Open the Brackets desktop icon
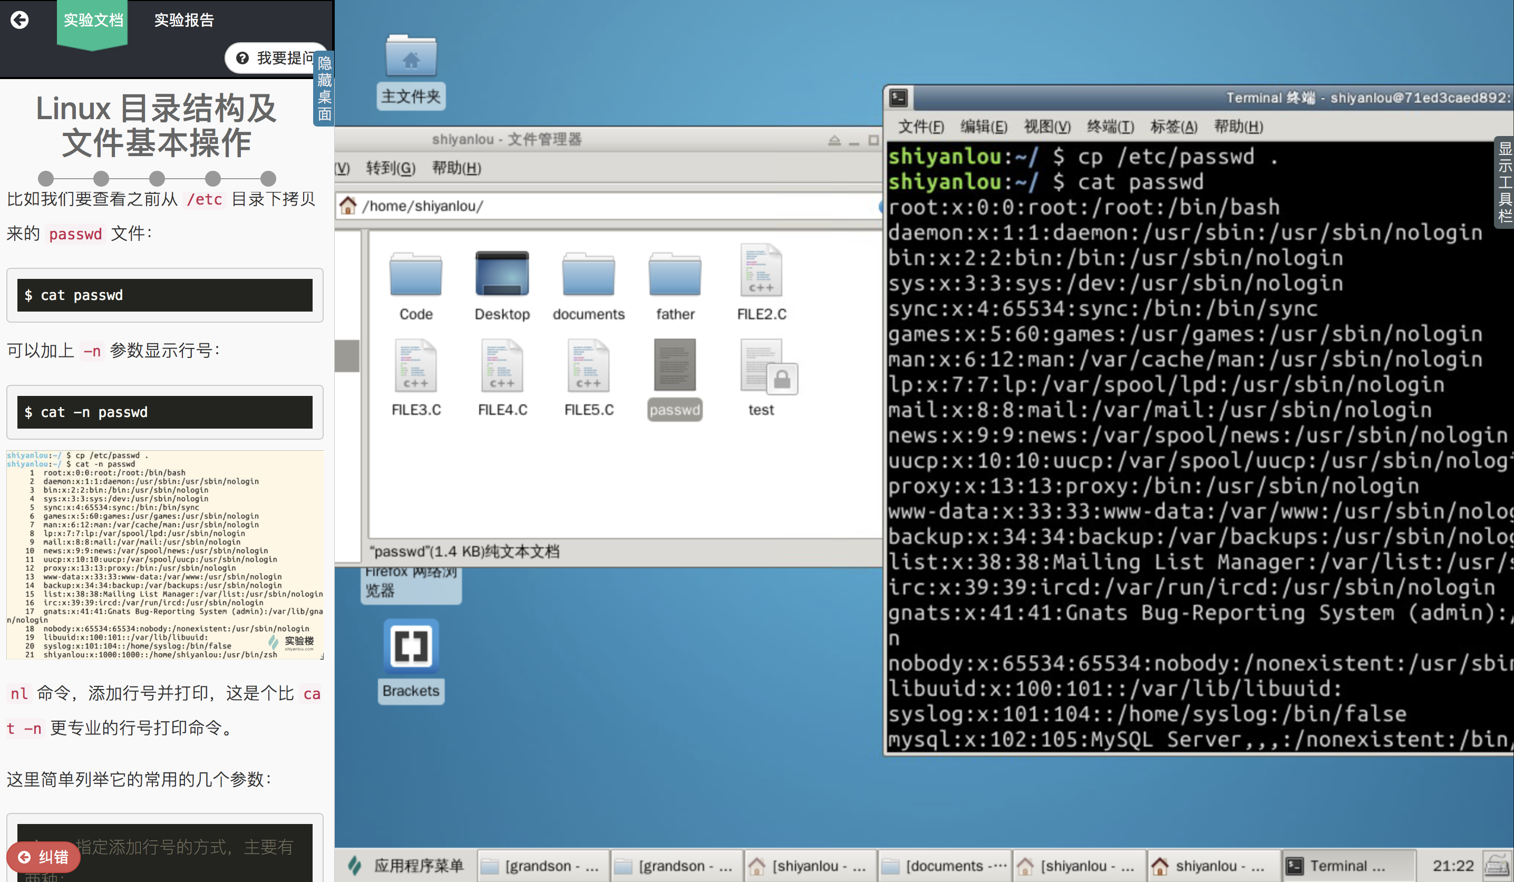Screen dimensions: 1514x882 411,646
